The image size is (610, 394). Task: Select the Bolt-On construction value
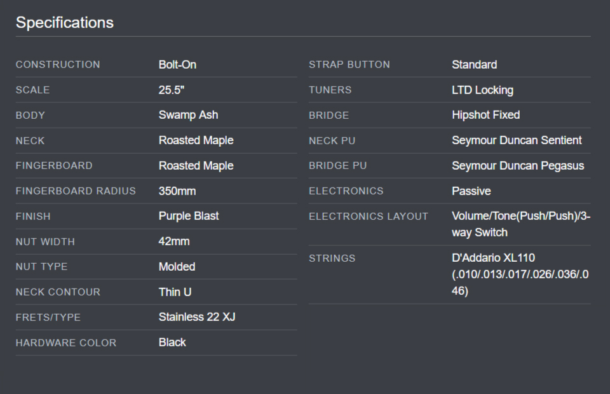(177, 65)
